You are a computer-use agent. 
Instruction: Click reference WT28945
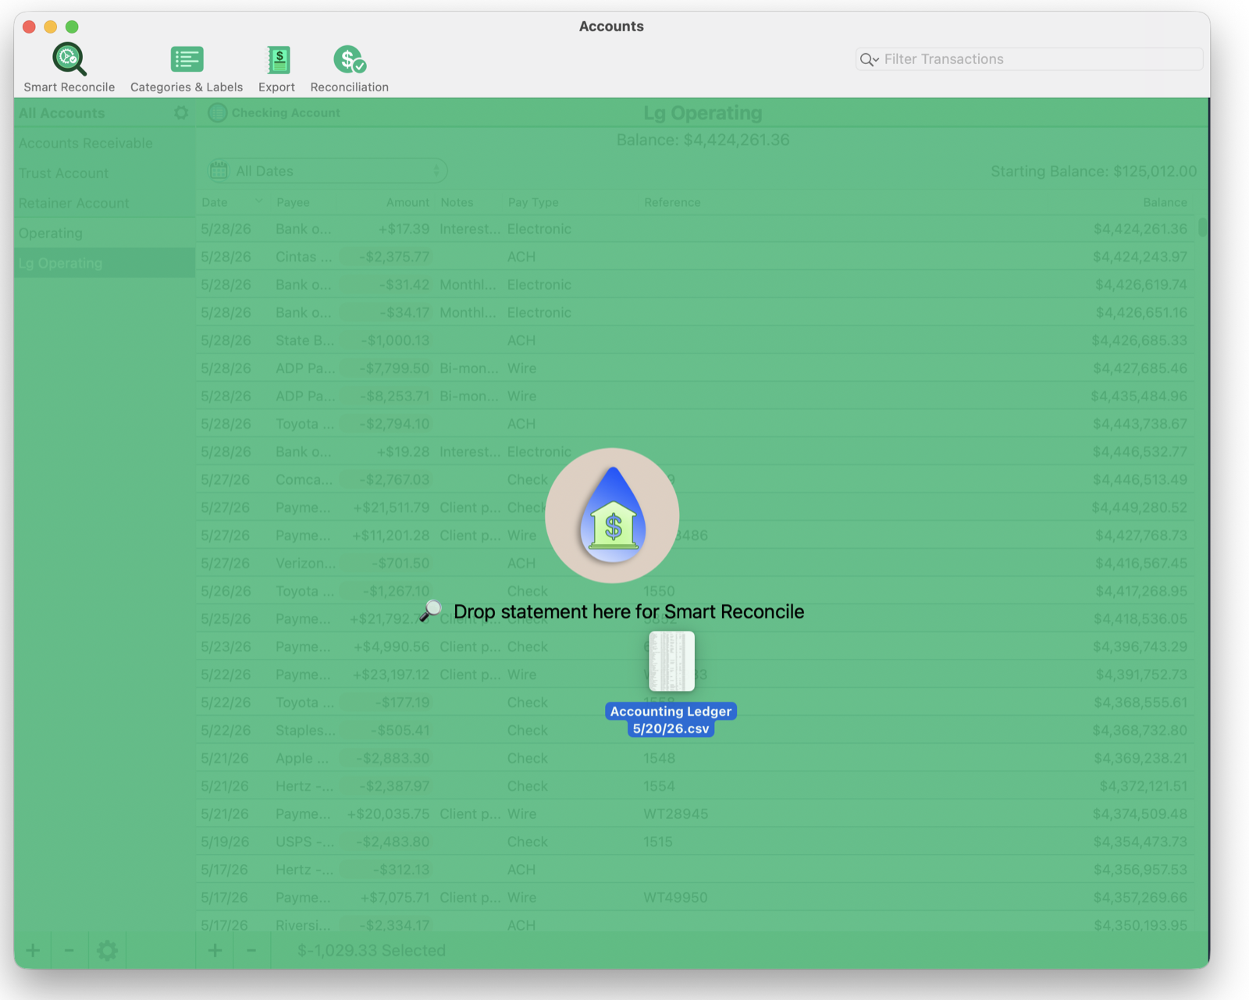676,814
